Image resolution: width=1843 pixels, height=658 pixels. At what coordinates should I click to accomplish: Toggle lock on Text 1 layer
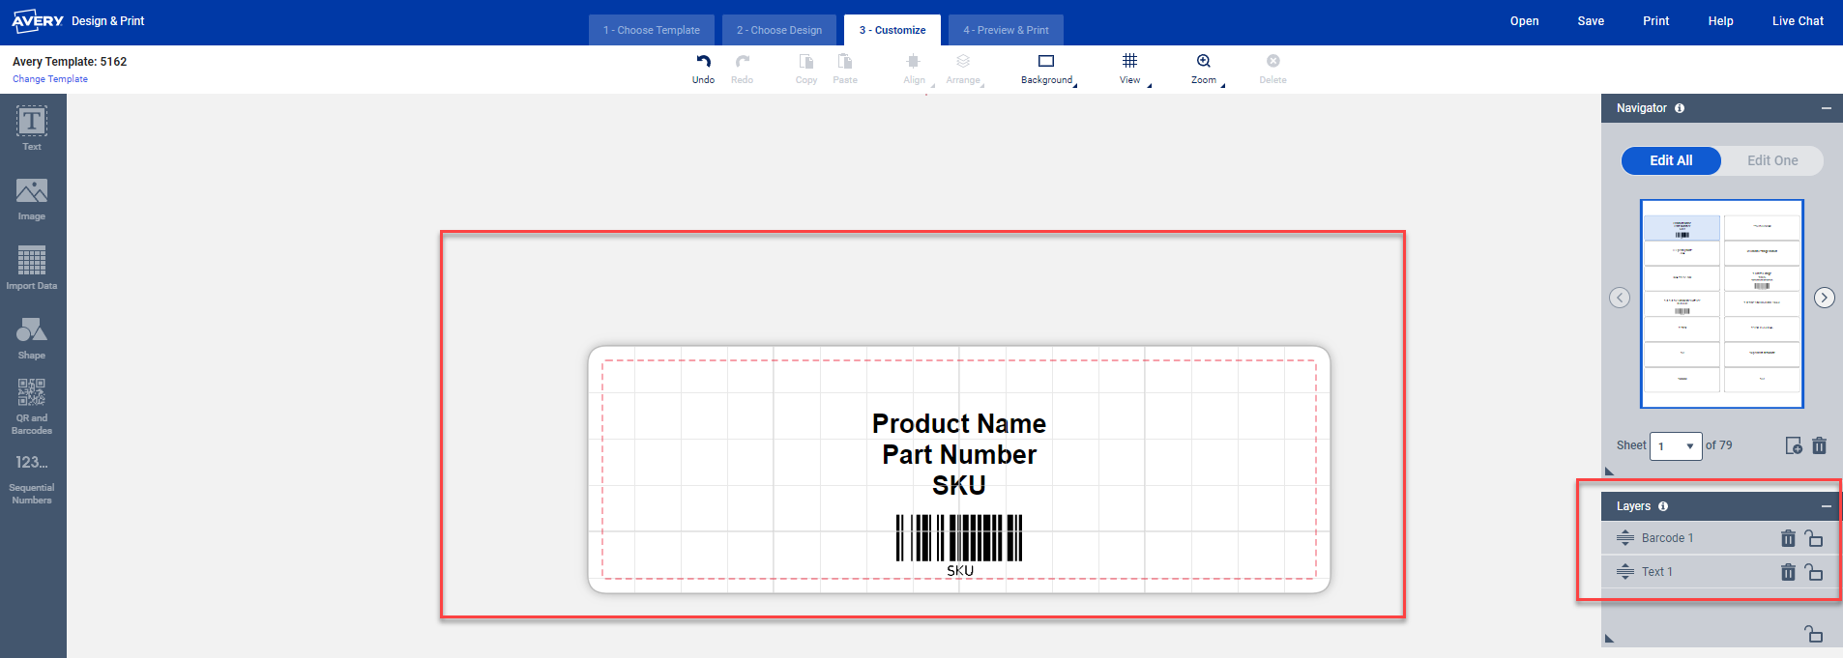pos(1814,572)
